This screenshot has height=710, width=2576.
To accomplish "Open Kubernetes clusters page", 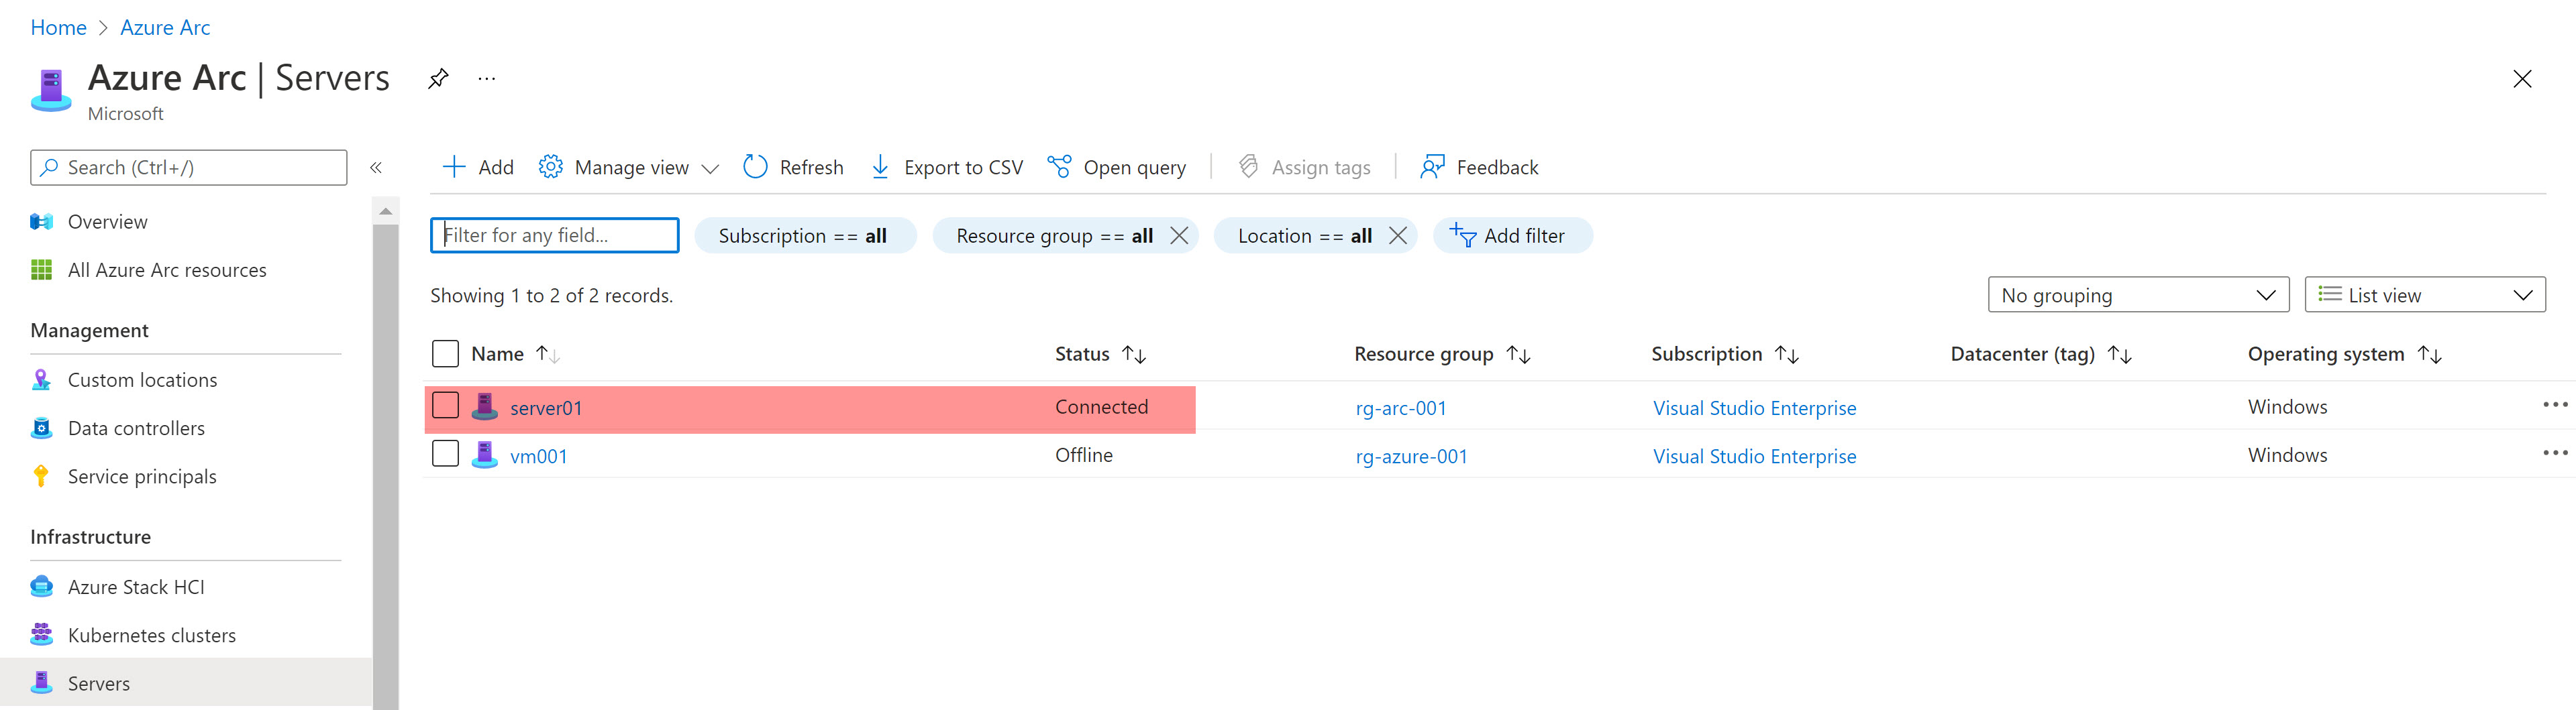I will 152,635.
